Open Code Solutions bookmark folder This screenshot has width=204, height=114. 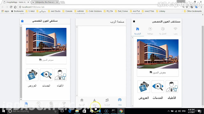pos(94,11)
